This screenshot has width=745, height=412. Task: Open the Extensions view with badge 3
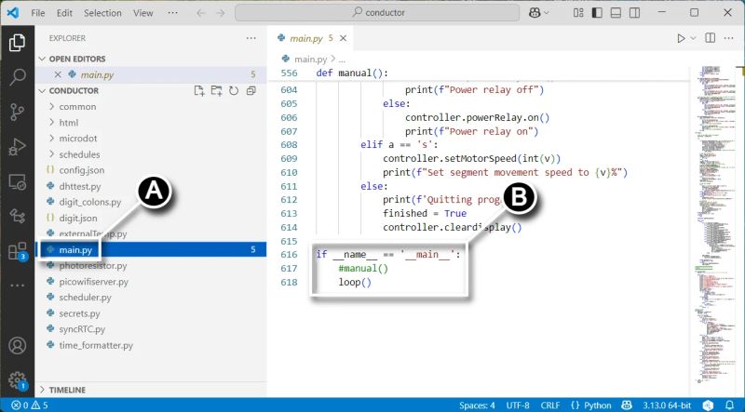(17, 251)
